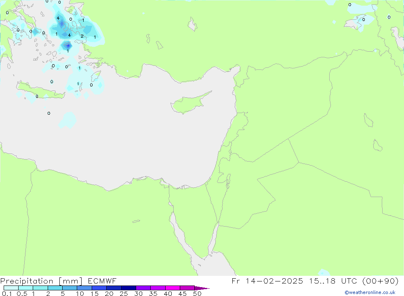This screenshot has width=404, height=296.
Task: Pick the 20–25 mm dark blue legend swatch
Action: pos(114,288)
